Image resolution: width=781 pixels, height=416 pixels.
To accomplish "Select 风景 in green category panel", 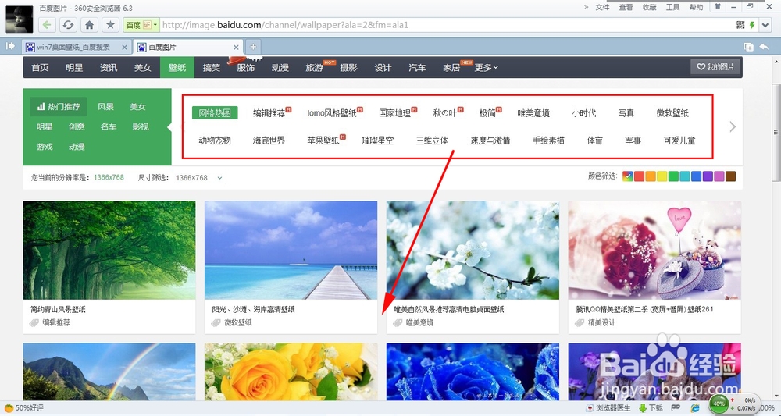I will tap(105, 106).
